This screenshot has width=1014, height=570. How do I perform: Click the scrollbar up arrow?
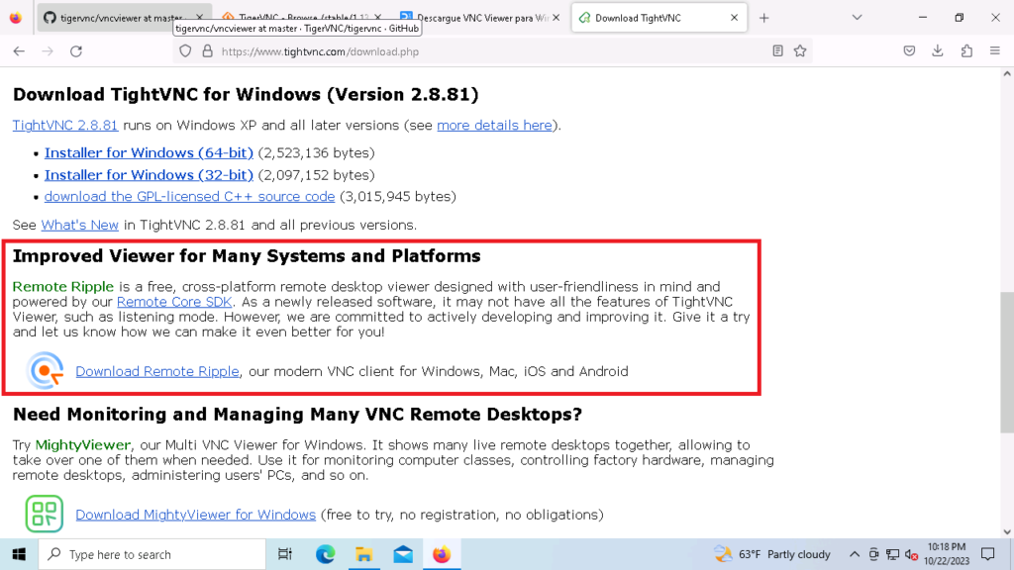[x=1007, y=73]
